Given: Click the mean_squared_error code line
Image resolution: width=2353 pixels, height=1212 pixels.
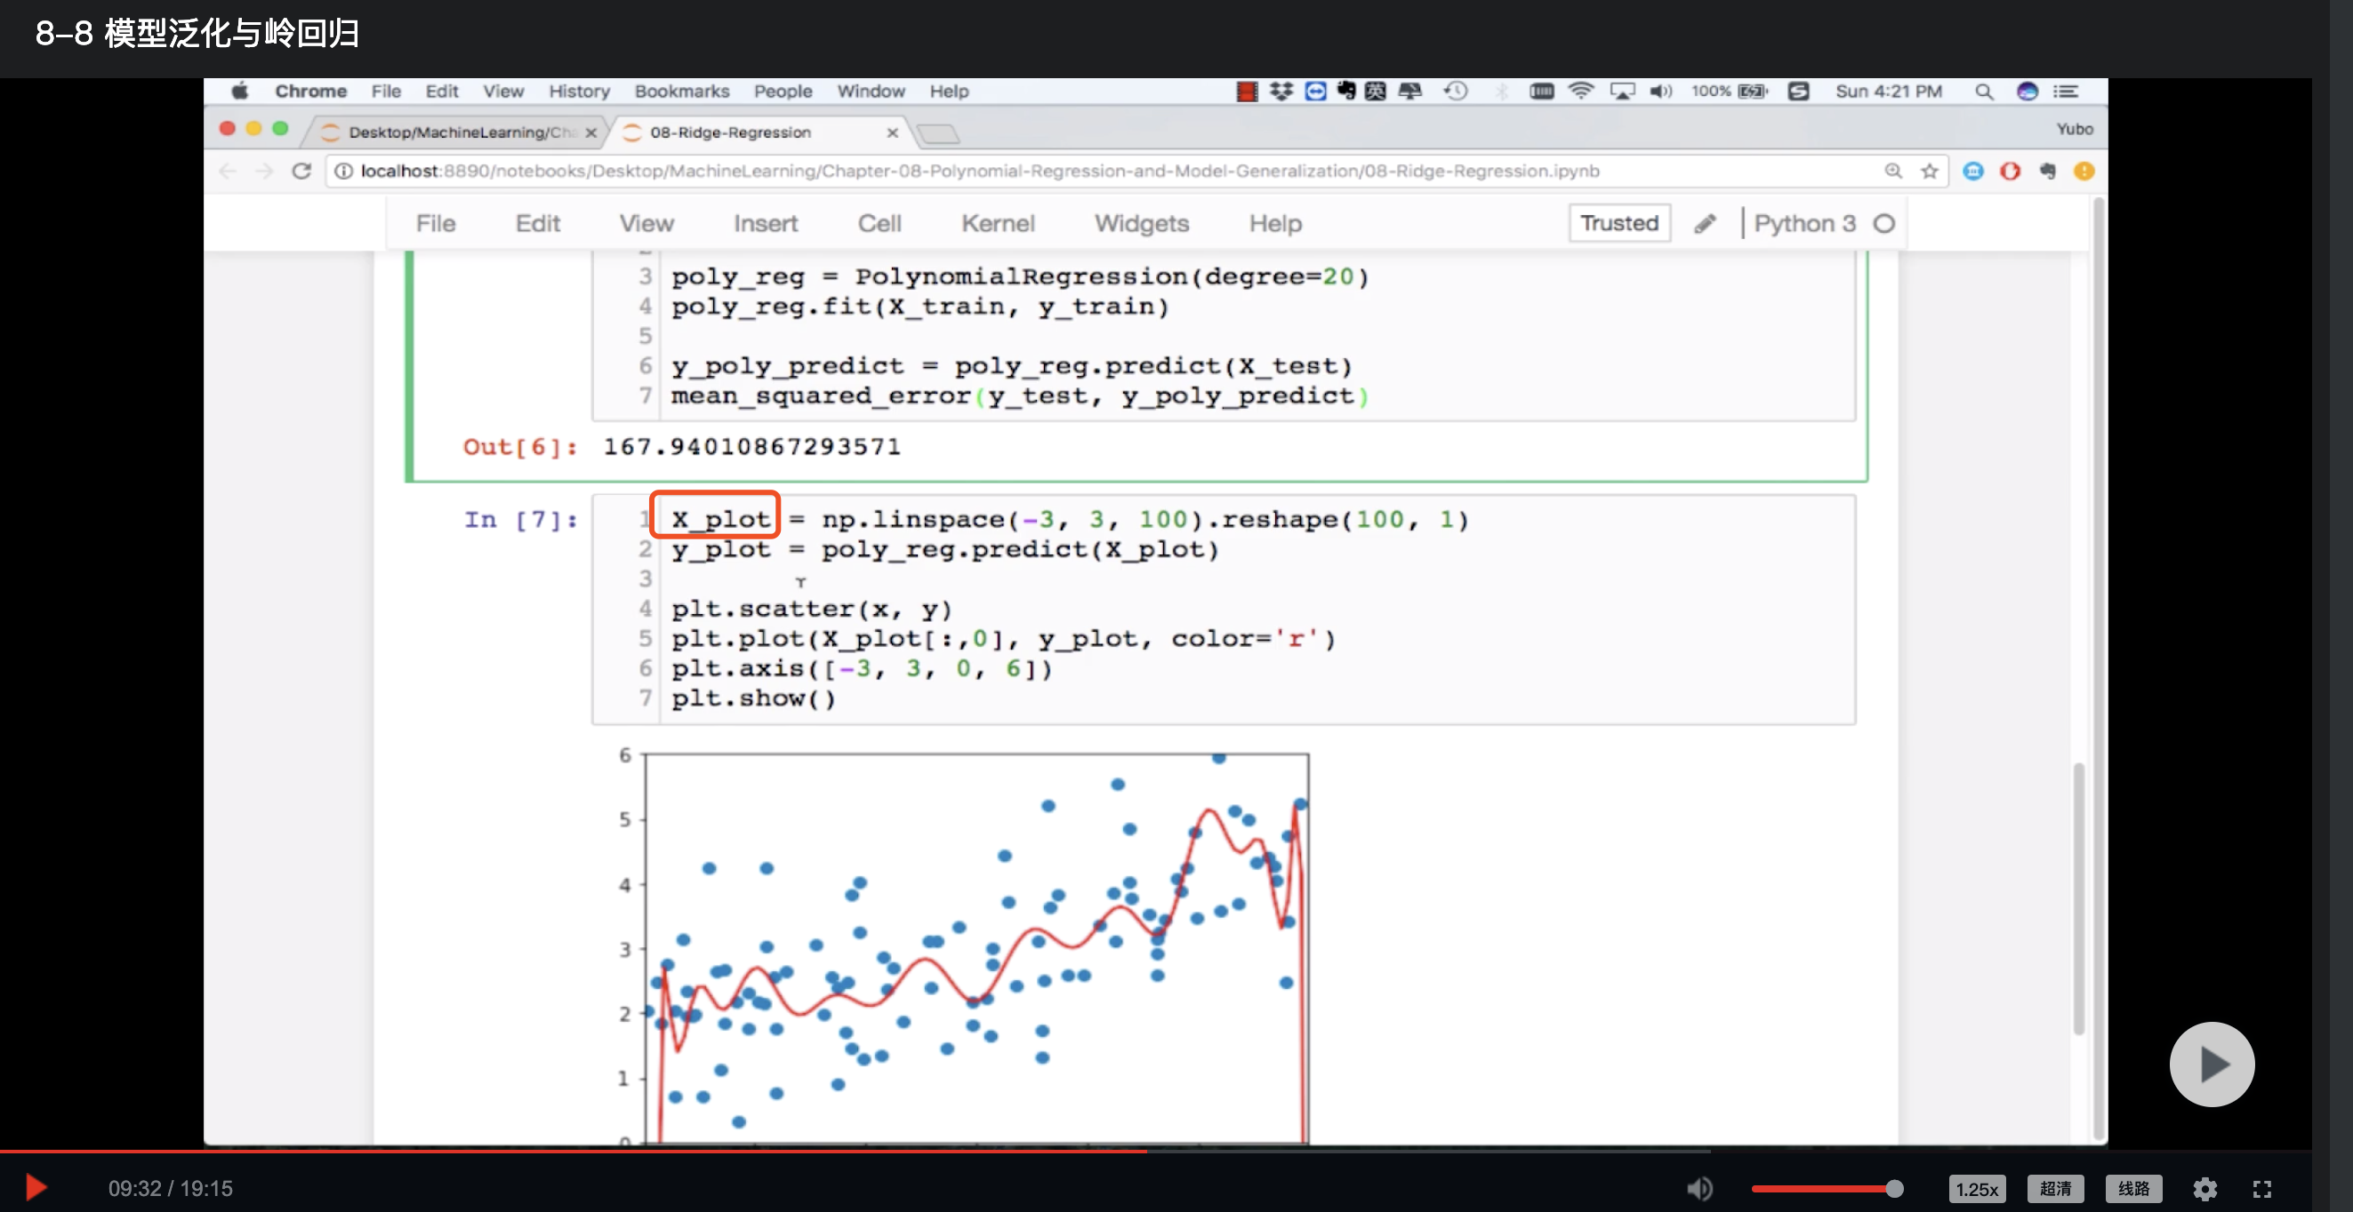Looking at the screenshot, I should [x=1019, y=395].
